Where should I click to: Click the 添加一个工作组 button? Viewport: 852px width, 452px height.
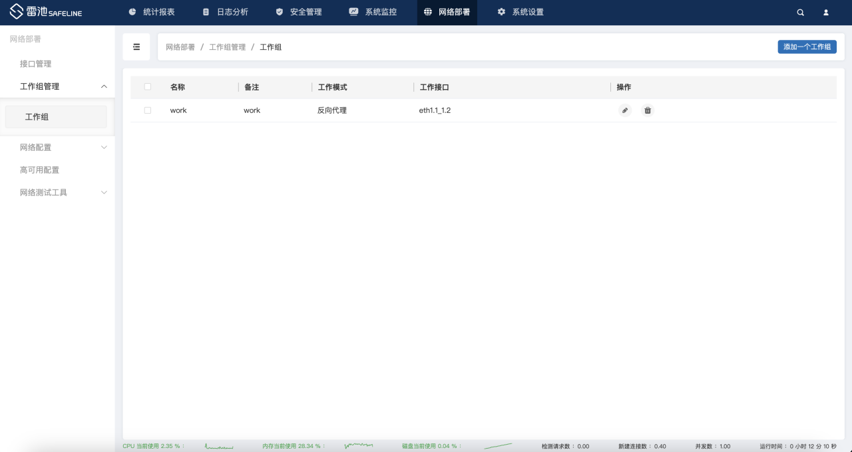(807, 47)
